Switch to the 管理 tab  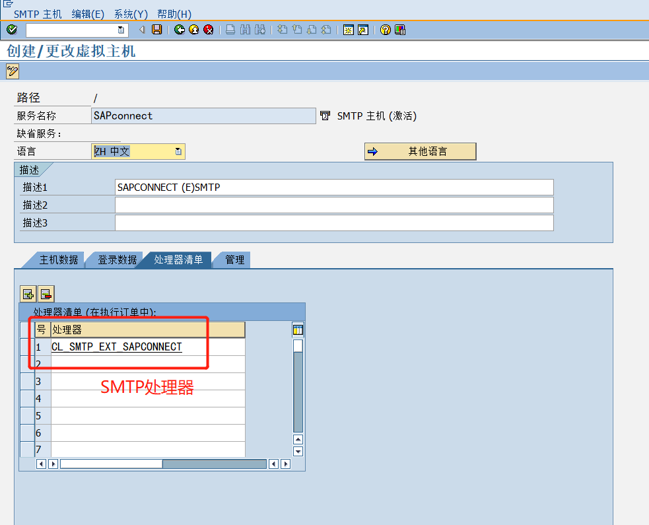234,260
